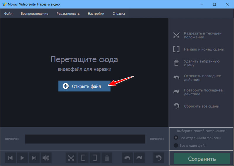This screenshot has width=234, height=166.
Task: Open the Настройки menu
Action: [96, 13]
